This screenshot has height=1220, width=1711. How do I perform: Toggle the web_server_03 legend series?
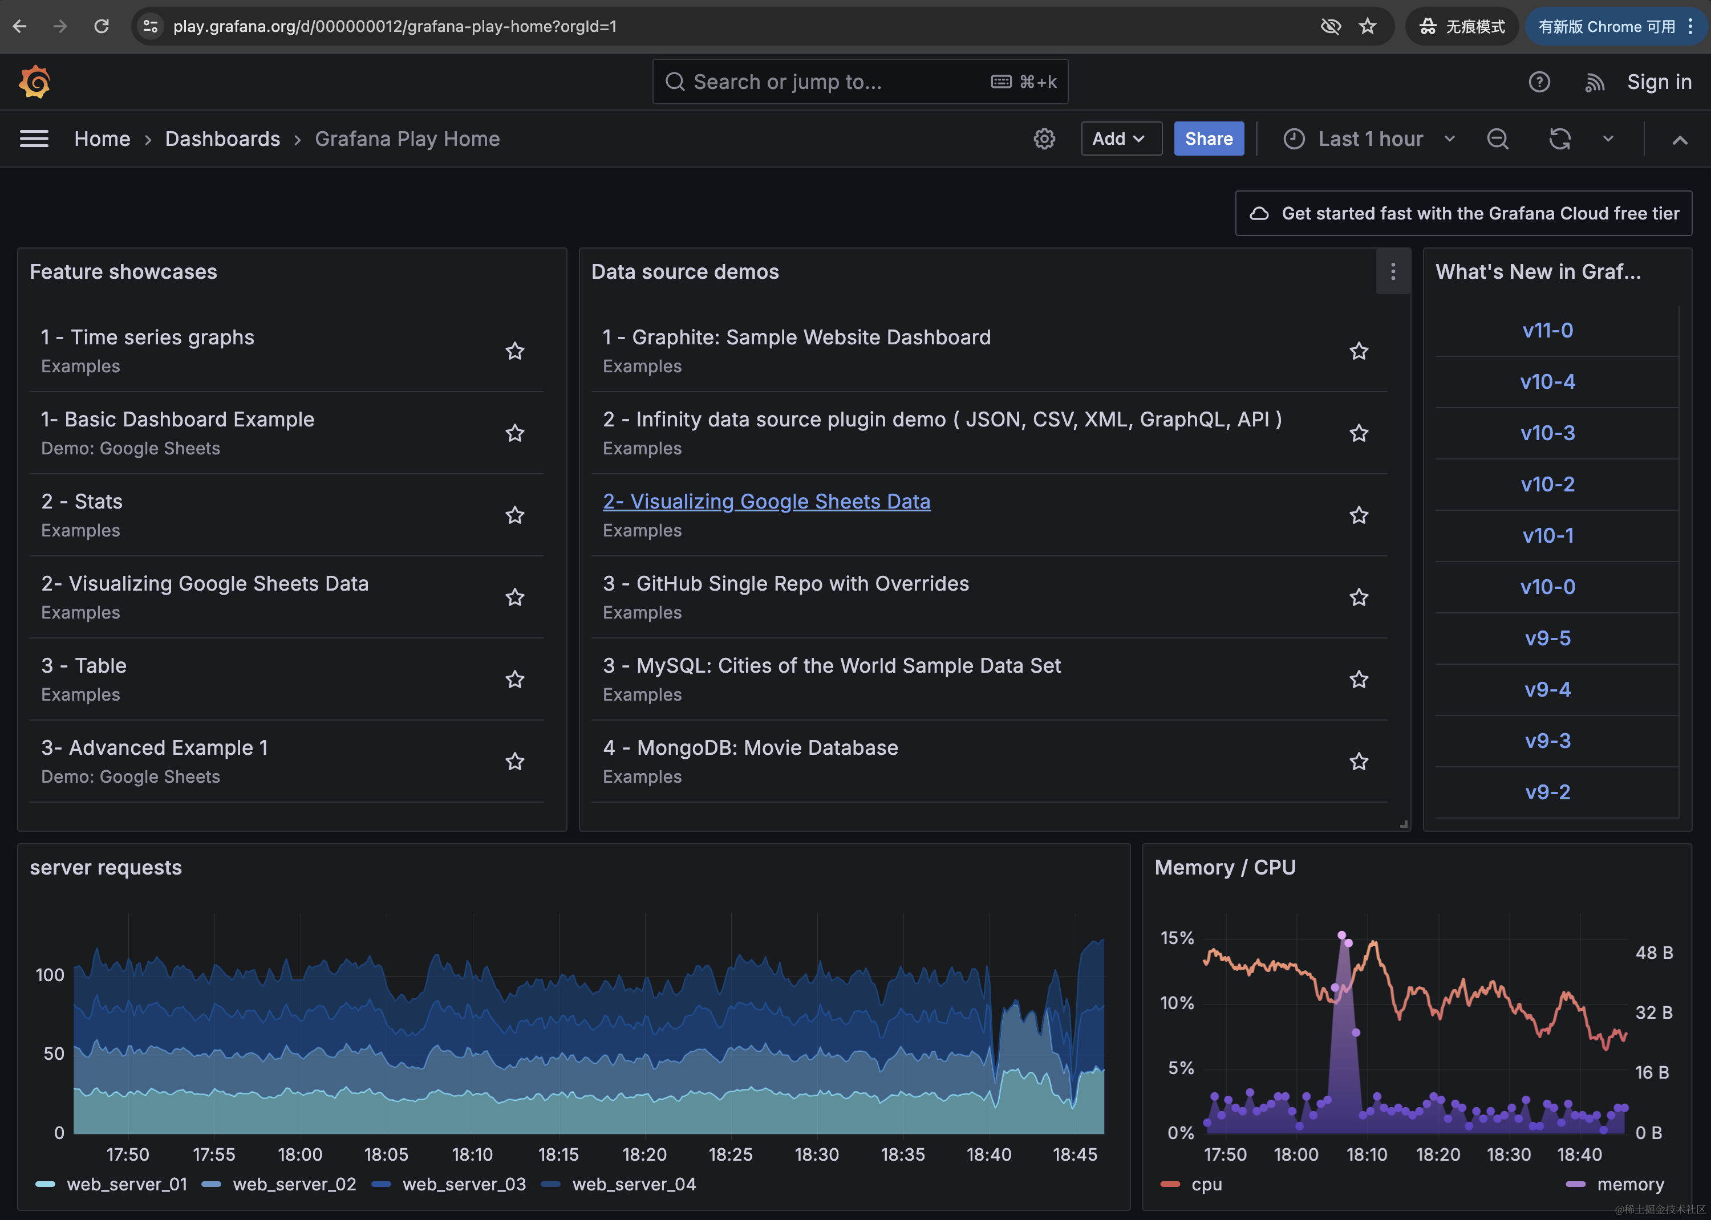click(464, 1185)
